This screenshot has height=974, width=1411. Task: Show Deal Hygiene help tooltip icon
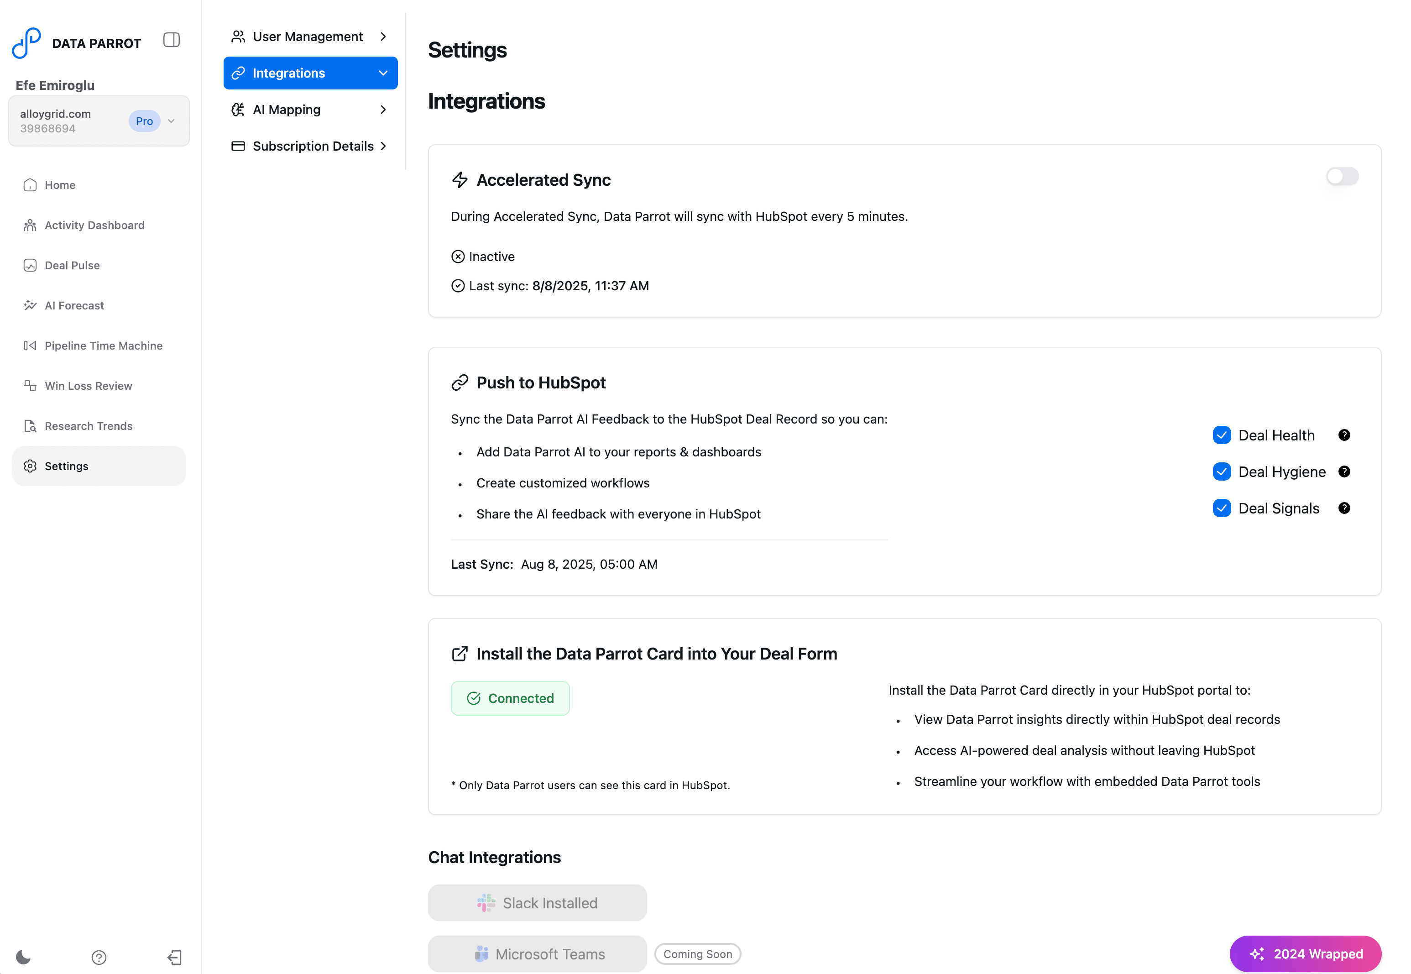pos(1344,472)
